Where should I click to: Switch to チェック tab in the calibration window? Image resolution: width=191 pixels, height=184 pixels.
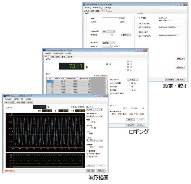click(x=109, y=11)
